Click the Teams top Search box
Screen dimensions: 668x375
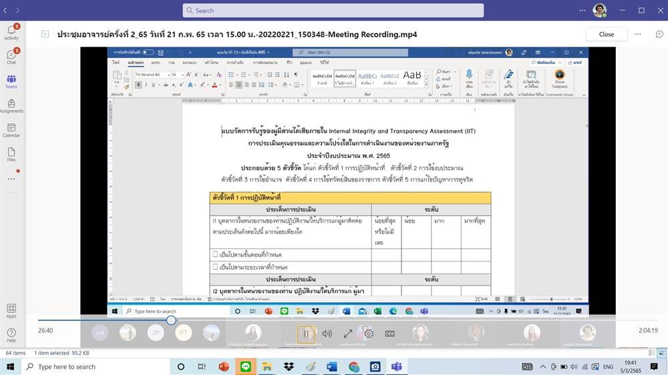coord(333,10)
